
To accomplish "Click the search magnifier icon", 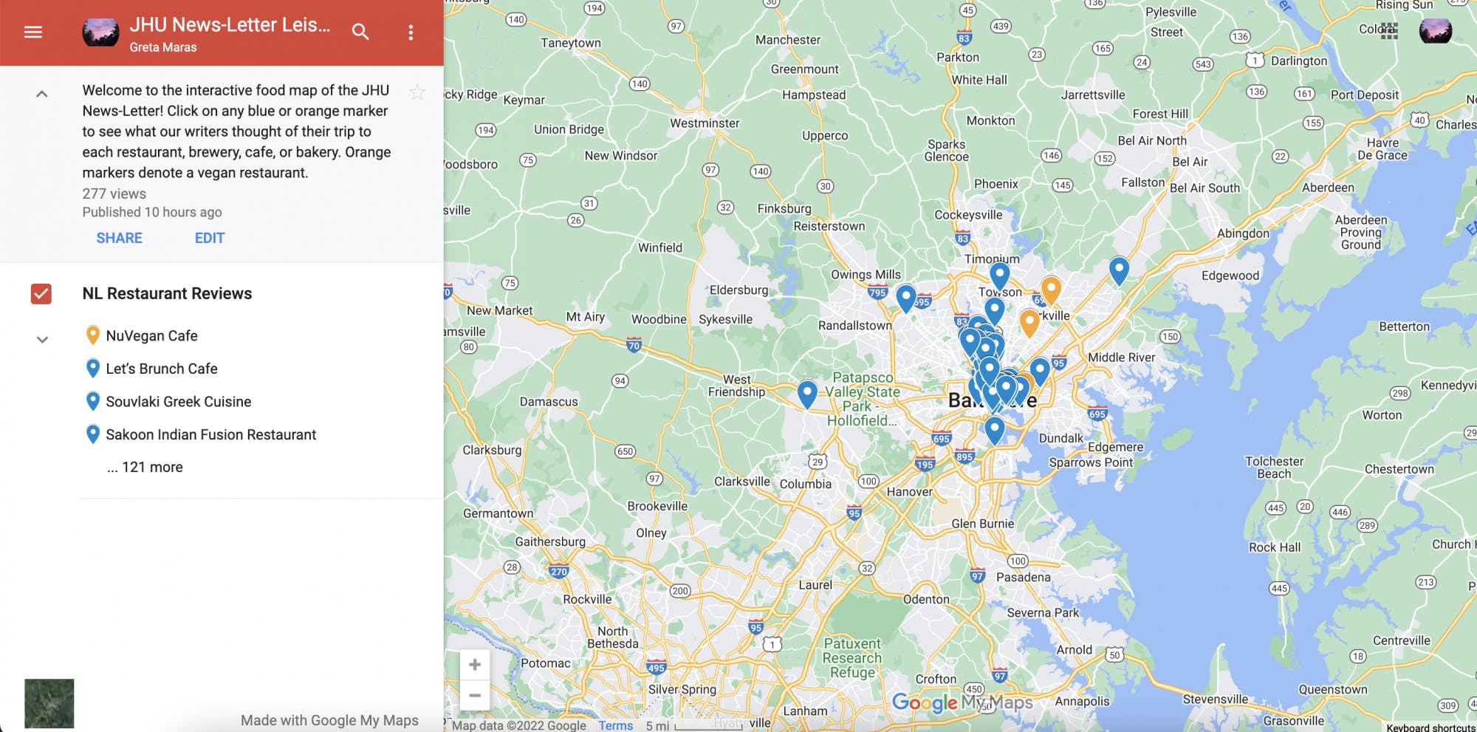I will (360, 32).
